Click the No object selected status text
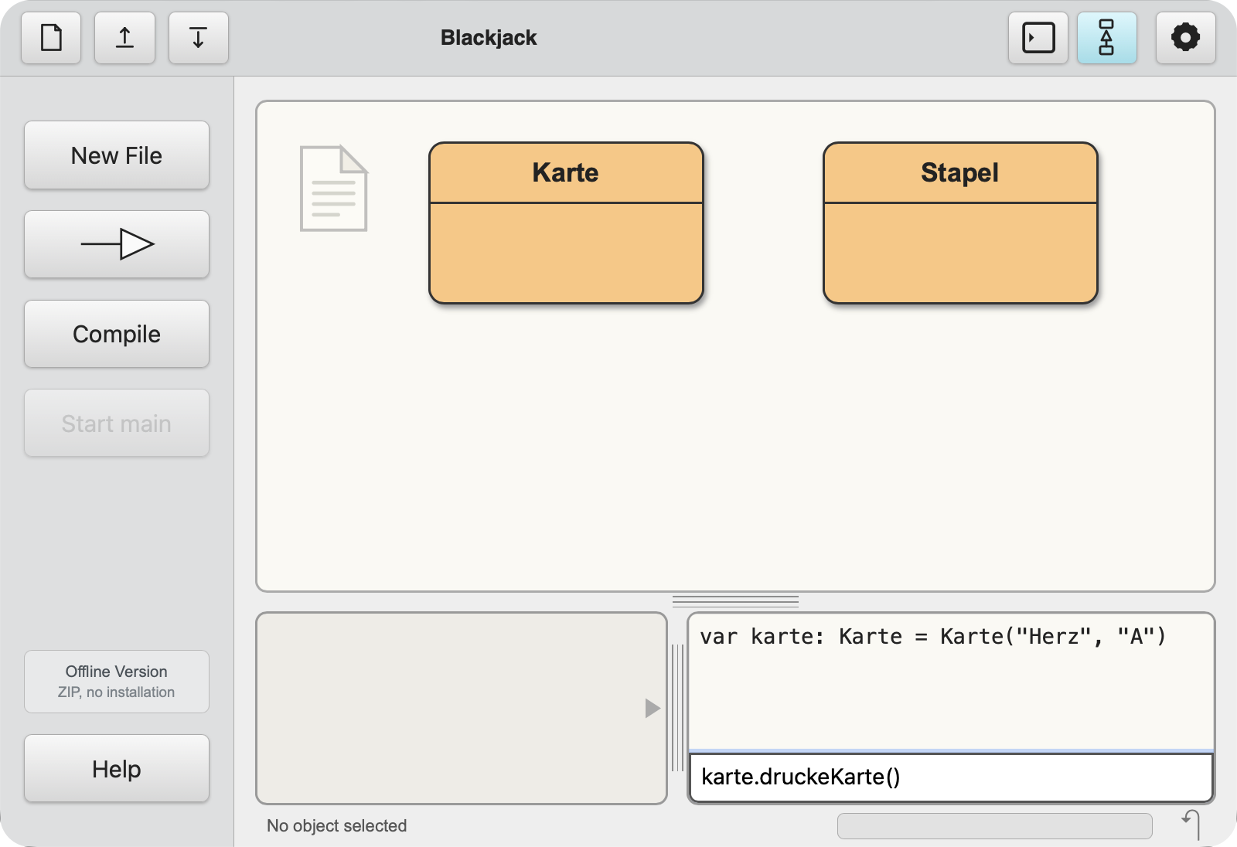 click(336, 825)
